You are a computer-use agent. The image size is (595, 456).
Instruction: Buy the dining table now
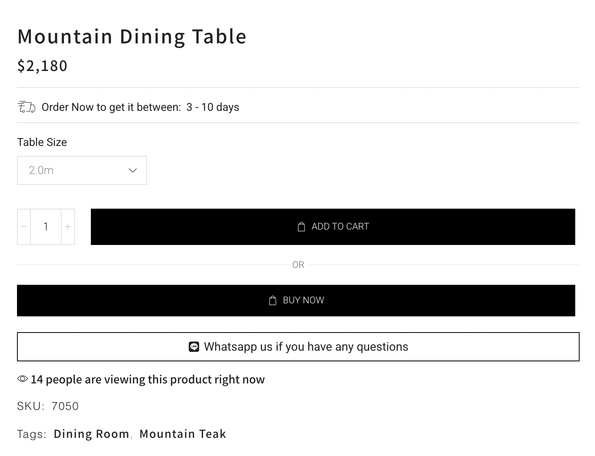(x=296, y=301)
